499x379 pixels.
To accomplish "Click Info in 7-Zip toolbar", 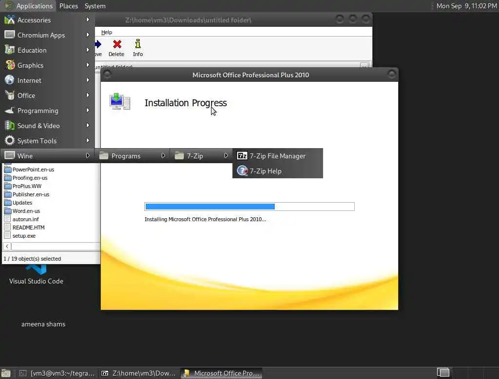I will [x=138, y=48].
